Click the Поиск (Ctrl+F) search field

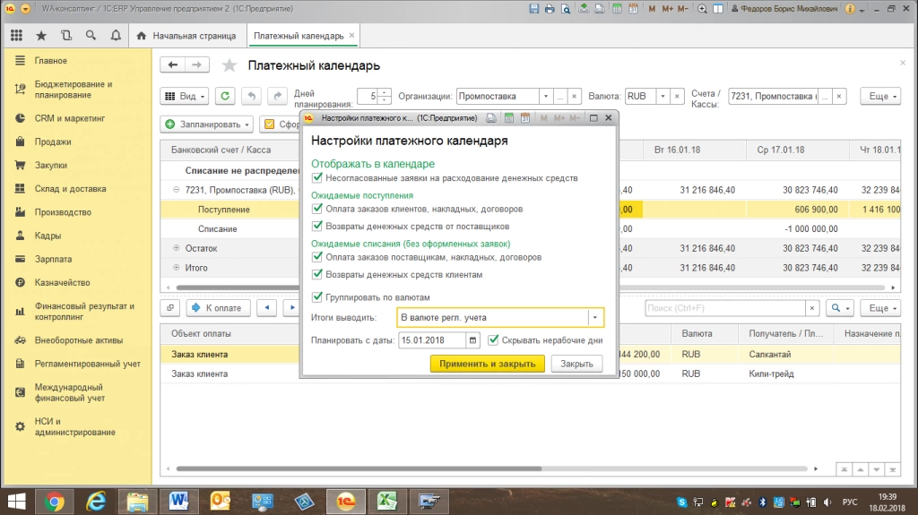pos(724,308)
